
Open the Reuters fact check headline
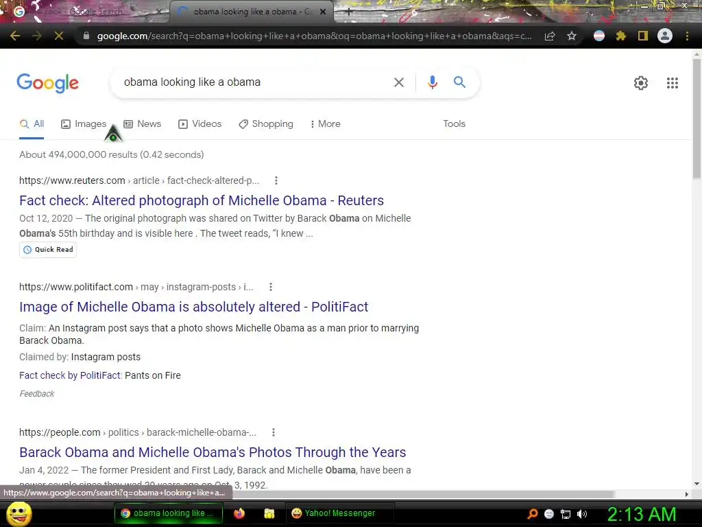click(x=202, y=200)
